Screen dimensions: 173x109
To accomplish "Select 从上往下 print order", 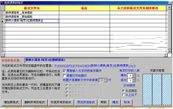I will [x=123, y=95].
